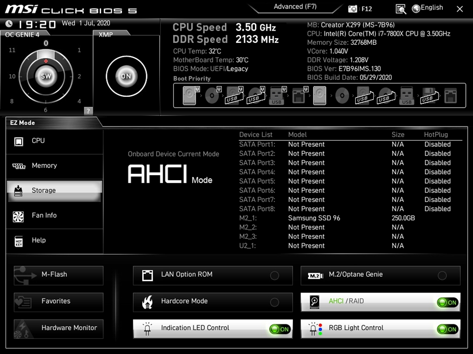Viewport: 473px width, 354px height.
Task: Open the BIOS search magnifier icon
Action: point(401,9)
